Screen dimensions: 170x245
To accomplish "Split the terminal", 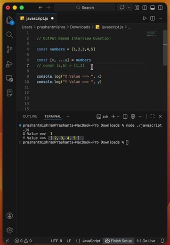I will 125,116.
